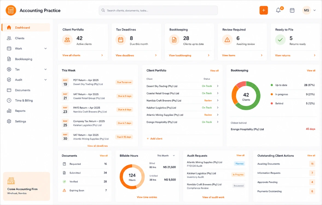Click the Settings gear icon in the sidebar
This screenshot has width=322, height=205.
9,121
